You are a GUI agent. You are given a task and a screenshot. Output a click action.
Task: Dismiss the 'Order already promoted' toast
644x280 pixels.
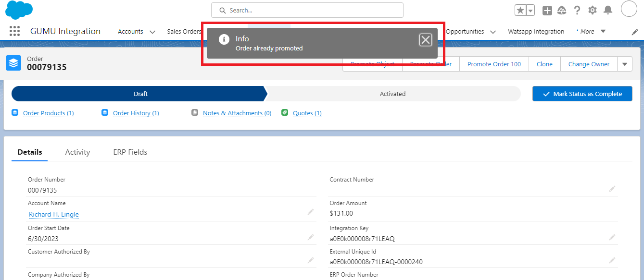(x=426, y=40)
